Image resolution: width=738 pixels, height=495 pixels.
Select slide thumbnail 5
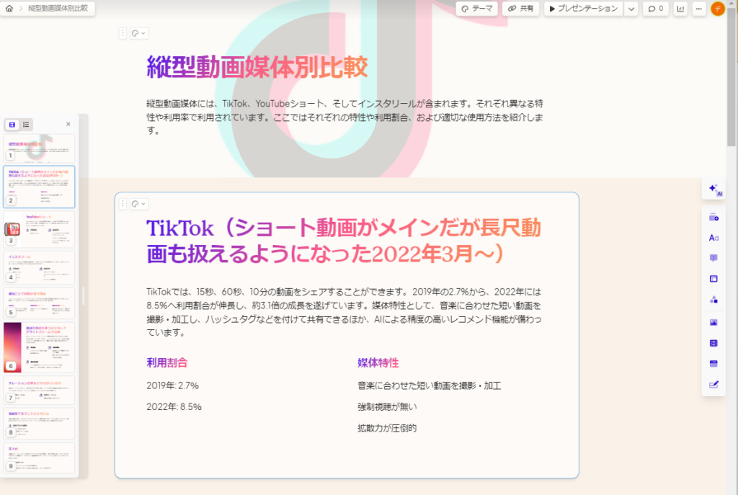click(39, 303)
